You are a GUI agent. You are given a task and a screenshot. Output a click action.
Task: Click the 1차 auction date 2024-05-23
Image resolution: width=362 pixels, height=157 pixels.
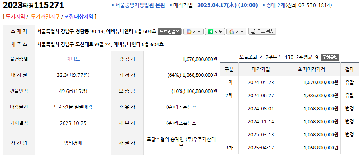pyautogui.click(x=261, y=82)
